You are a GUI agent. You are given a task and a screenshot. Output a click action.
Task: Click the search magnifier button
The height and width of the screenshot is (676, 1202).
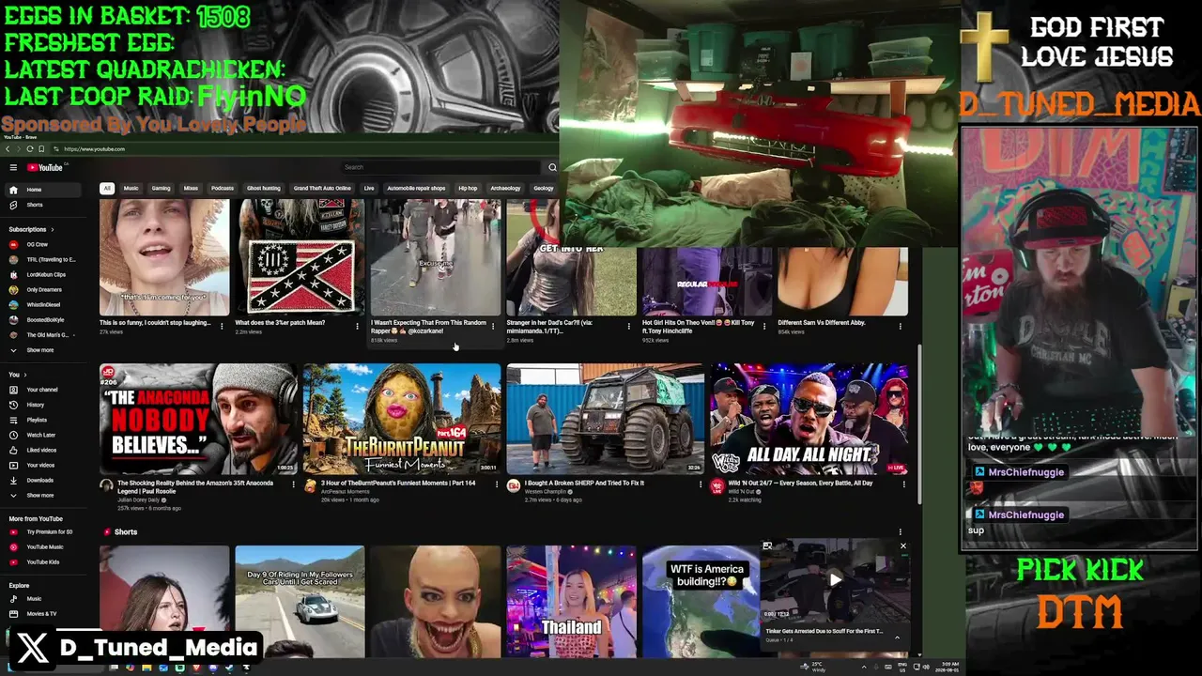point(552,167)
